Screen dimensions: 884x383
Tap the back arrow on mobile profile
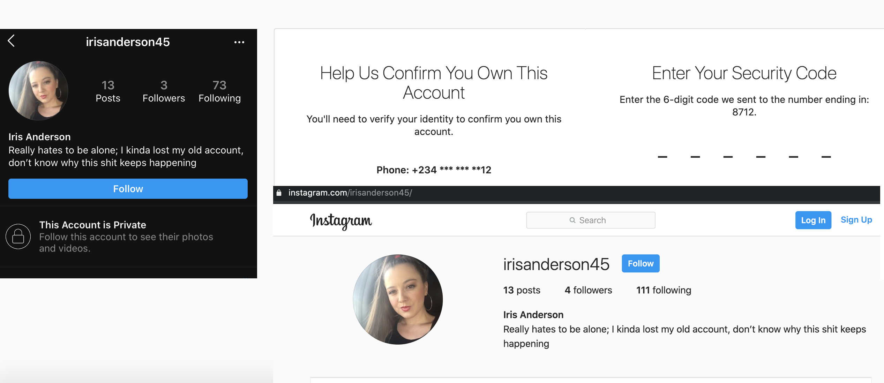pos(11,41)
